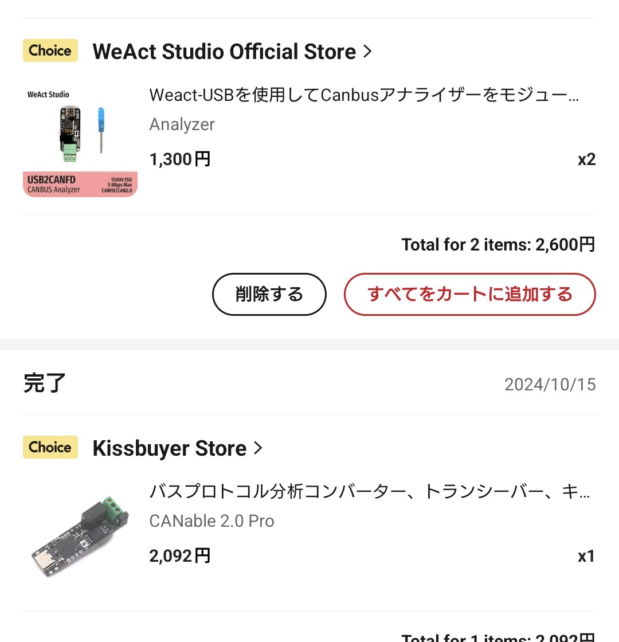Click すべてをカートに追加する button

[469, 294]
